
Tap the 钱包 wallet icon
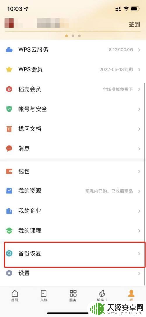tap(9, 171)
